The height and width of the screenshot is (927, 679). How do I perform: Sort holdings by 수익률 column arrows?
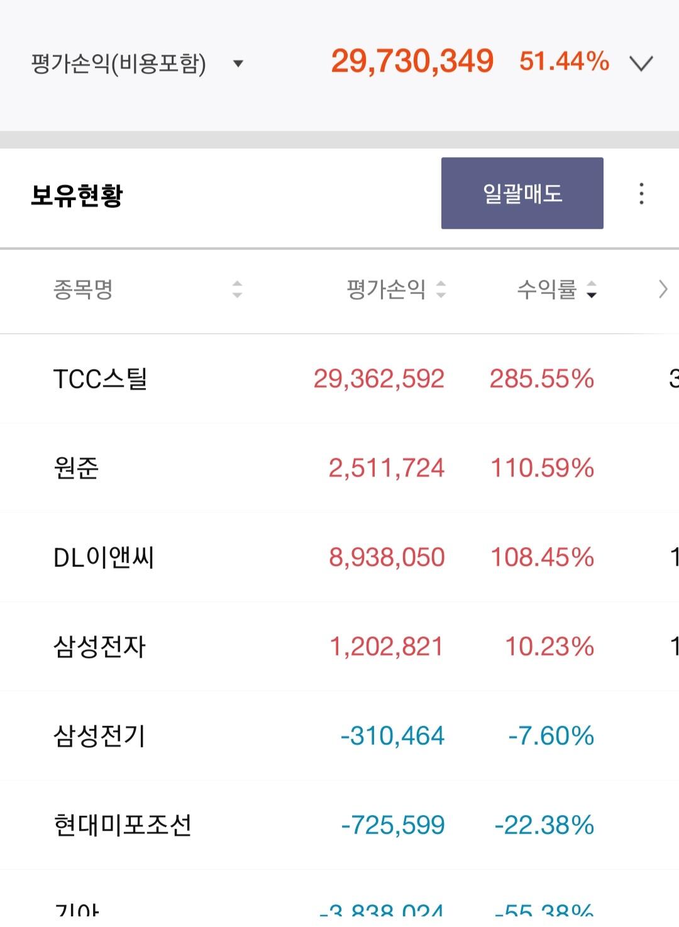pyautogui.click(x=591, y=289)
